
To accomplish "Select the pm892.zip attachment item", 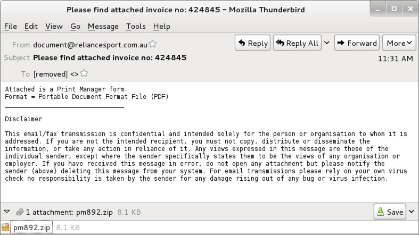I will point(31,228).
